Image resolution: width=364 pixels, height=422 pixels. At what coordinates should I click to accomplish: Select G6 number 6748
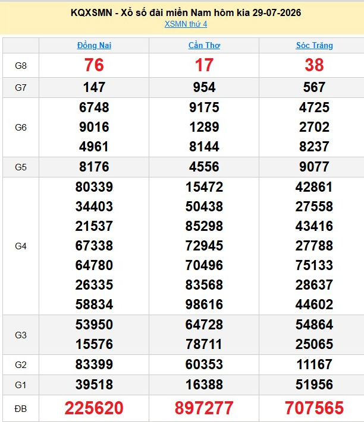tap(94, 107)
